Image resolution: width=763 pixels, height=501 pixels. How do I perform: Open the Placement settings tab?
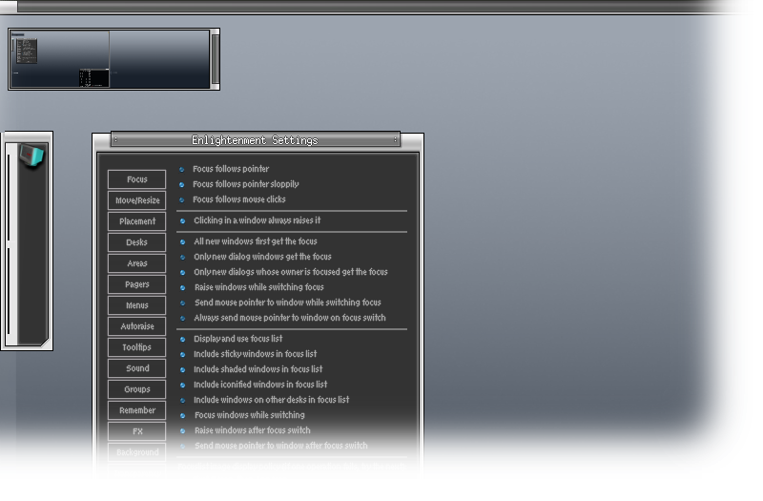coord(136,221)
